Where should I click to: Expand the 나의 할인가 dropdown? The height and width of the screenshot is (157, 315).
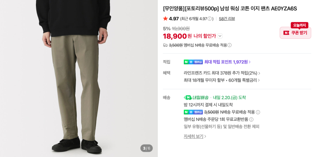coord(220,36)
